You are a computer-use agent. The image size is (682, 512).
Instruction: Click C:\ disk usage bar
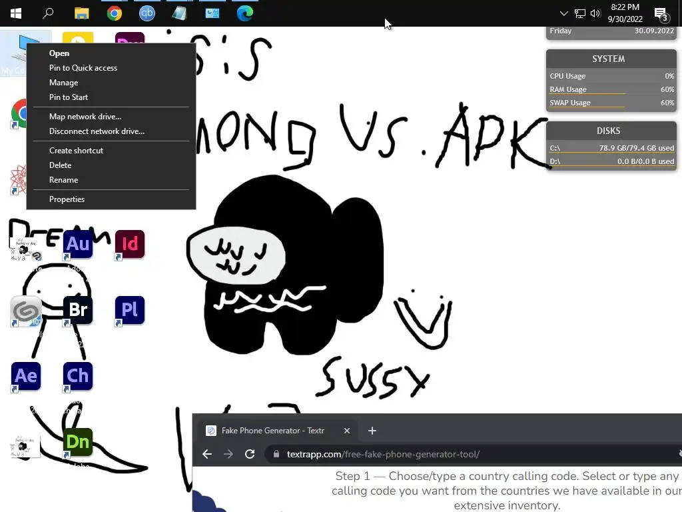611,148
